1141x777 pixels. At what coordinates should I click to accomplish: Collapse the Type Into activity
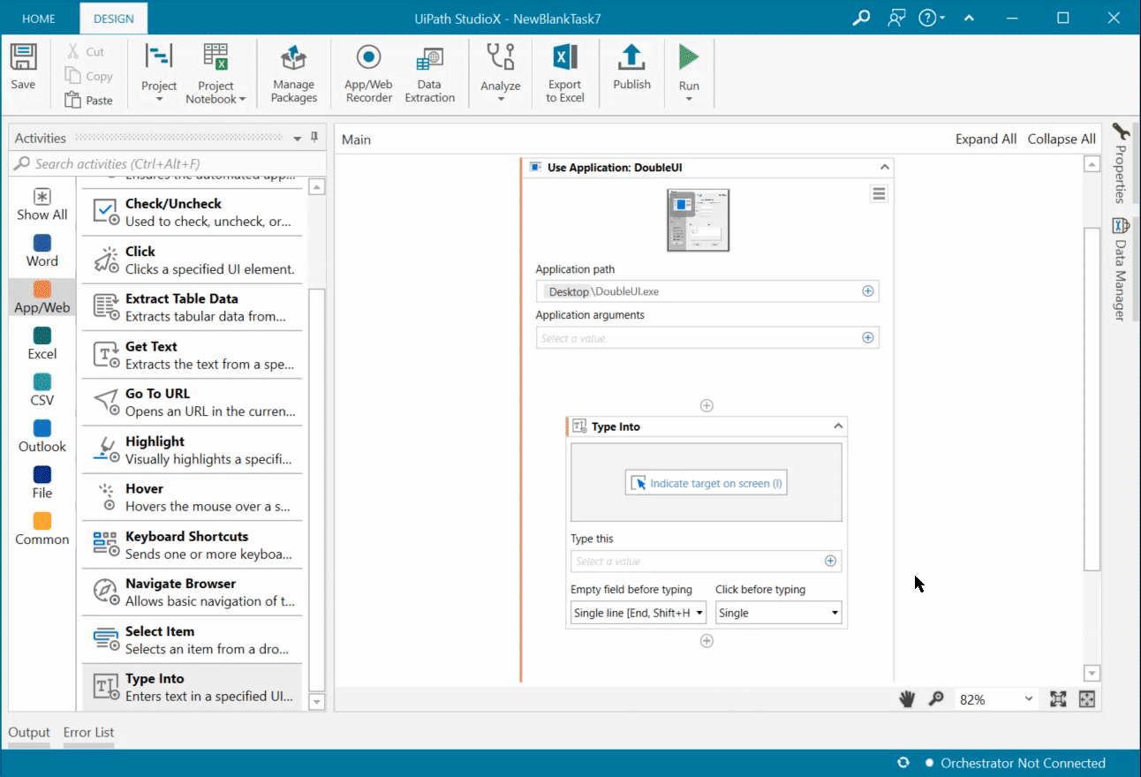point(838,426)
